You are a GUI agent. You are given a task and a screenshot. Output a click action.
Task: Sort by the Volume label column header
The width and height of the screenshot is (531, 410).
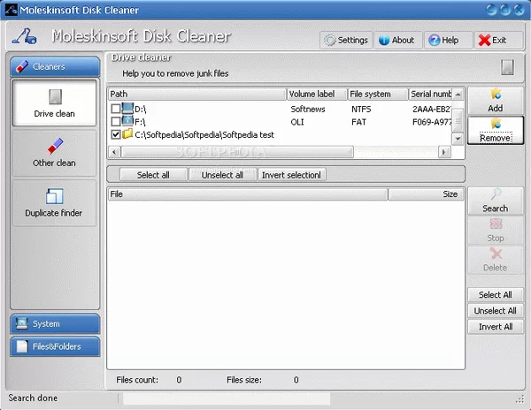(318, 94)
